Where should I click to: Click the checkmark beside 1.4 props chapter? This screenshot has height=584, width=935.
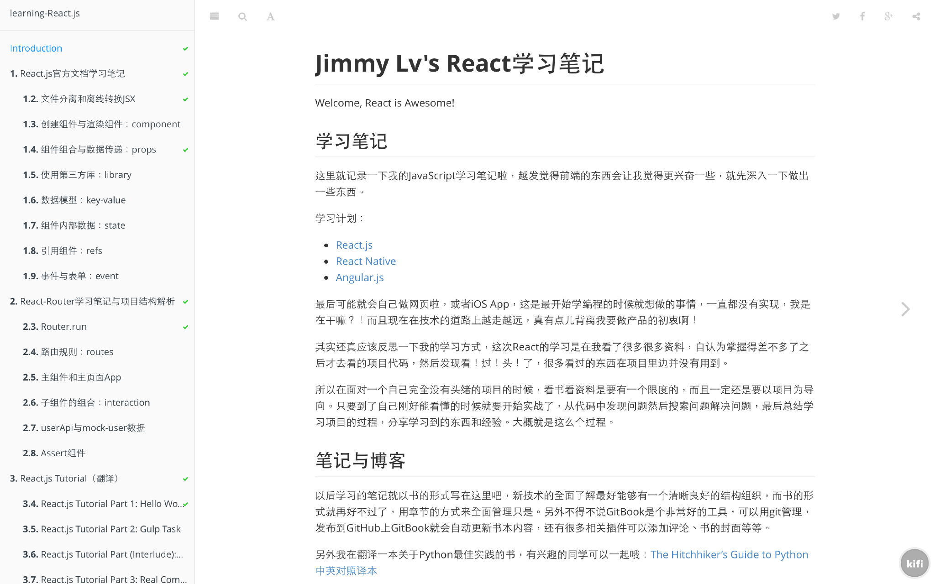point(185,150)
